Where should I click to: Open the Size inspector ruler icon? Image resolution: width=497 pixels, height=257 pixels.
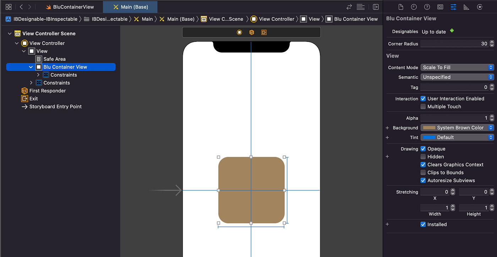tap(466, 6)
